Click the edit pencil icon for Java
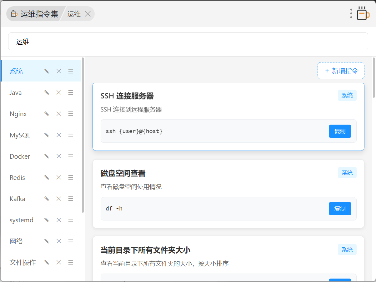The width and height of the screenshot is (376, 282). click(47, 92)
